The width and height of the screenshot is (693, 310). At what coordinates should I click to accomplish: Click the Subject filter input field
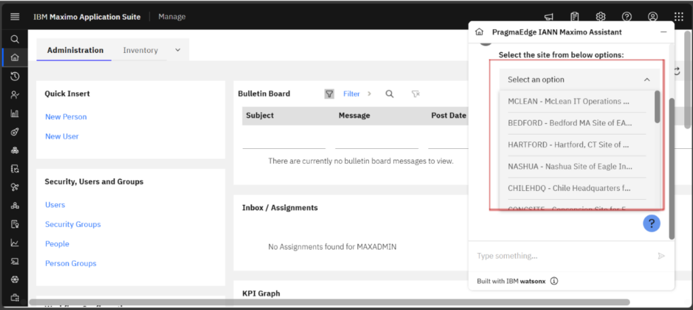click(x=284, y=142)
